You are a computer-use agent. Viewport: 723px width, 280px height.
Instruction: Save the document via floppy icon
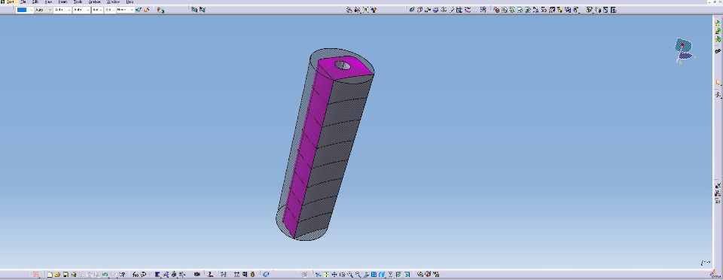(66, 275)
